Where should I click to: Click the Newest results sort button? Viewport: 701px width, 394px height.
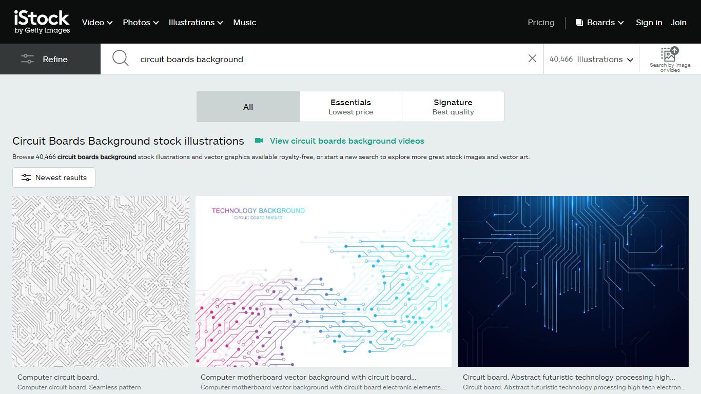(54, 178)
